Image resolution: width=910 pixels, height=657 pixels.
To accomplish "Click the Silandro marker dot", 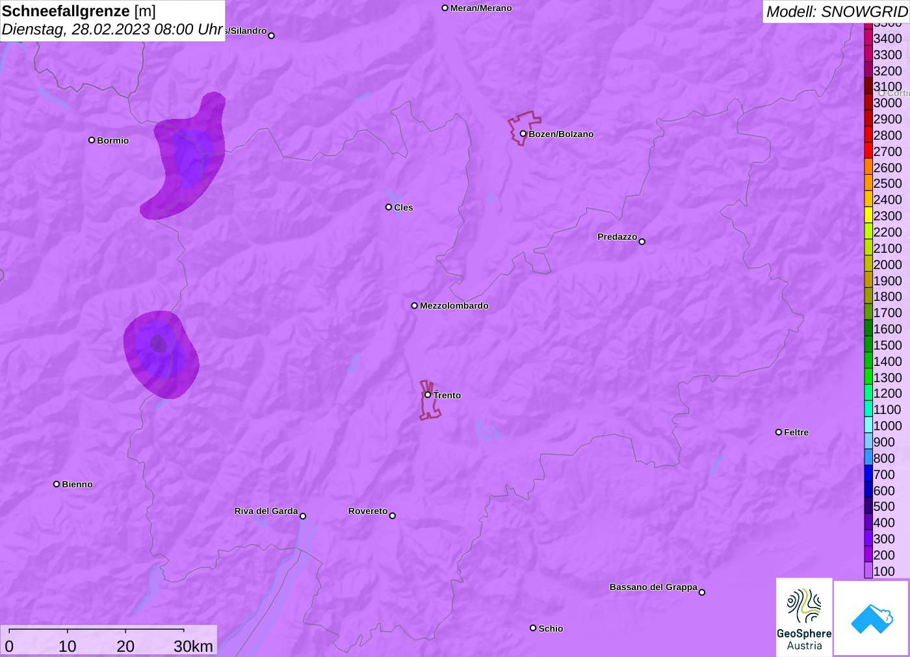I will [271, 36].
